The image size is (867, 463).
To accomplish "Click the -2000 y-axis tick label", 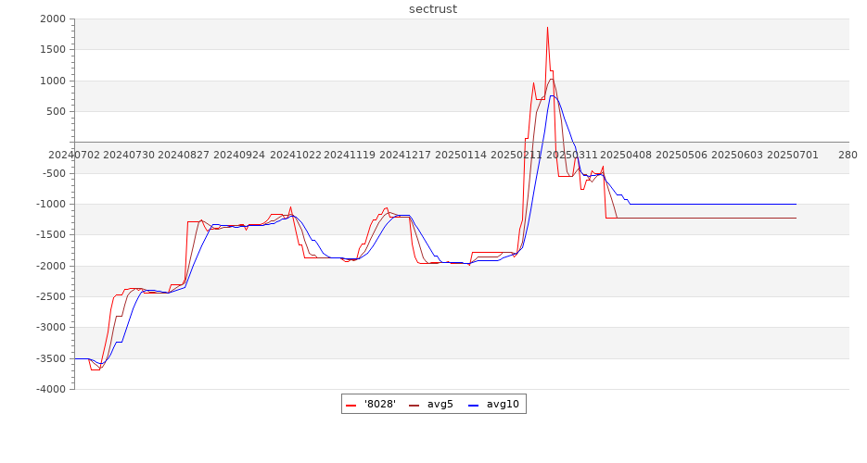I will click(x=51, y=266).
